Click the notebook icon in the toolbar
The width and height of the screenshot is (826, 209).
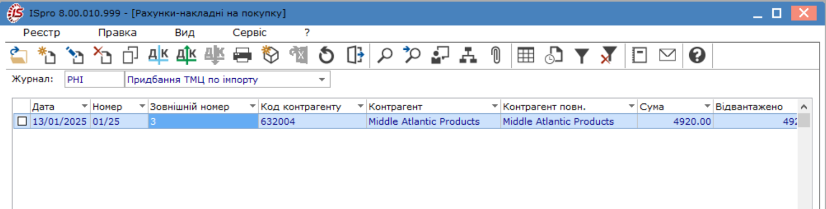(x=639, y=55)
